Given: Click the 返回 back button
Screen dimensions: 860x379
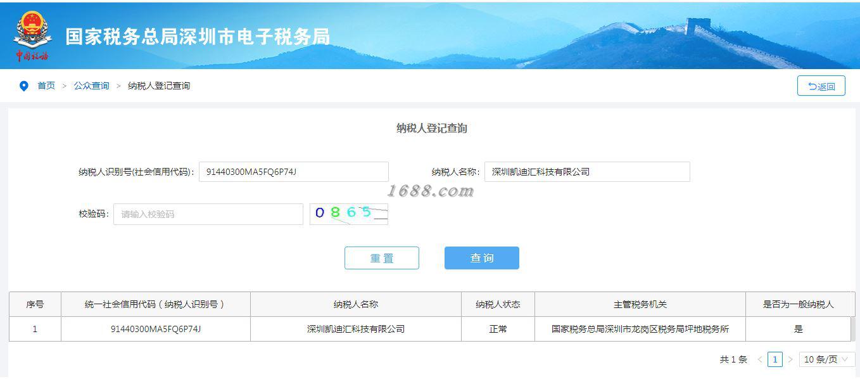Looking at the screenshot, I should coord(821,86).
